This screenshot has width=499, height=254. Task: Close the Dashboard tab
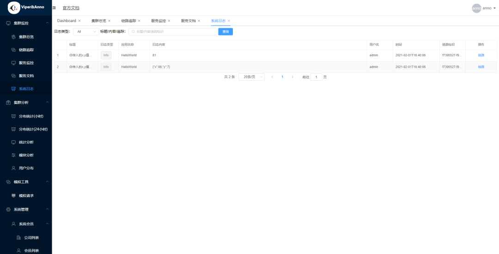click(79, 21)
